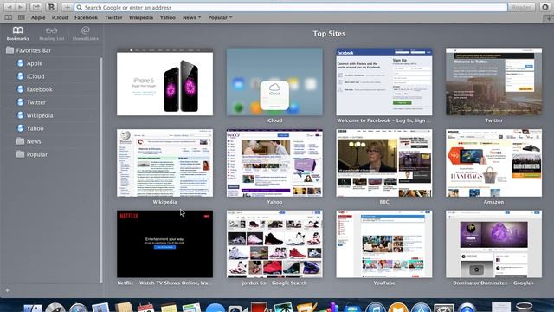Open the Yahoo Top Sites thumbnail
The height and width of the screenshot is (312, 554).
(274, 163)
